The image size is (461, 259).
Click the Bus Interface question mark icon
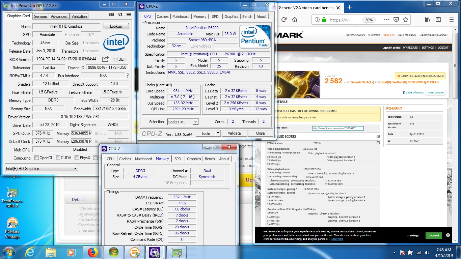pyautogui.click(x=127, y=76)
